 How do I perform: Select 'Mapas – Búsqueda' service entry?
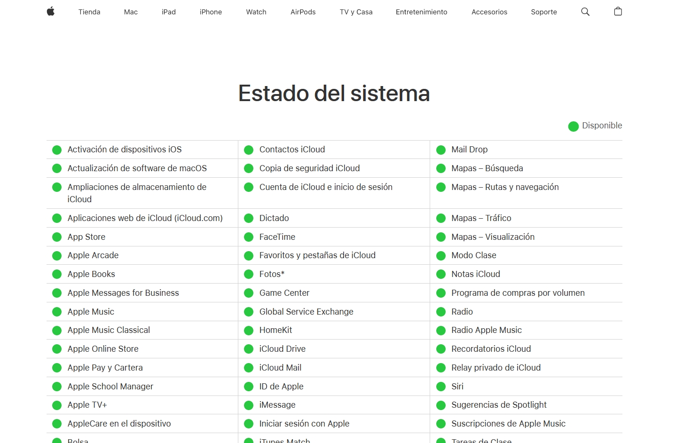tap(487, 168)
